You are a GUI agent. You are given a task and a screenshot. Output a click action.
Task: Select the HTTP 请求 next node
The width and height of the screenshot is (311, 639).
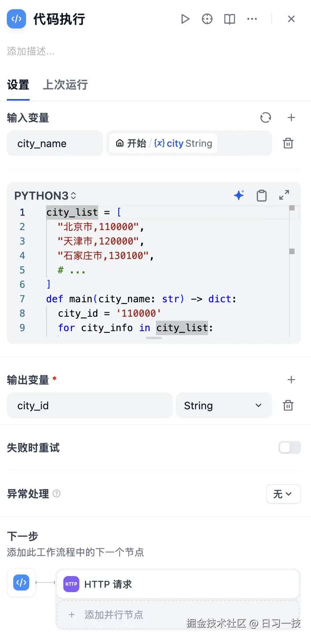pos(178,584)
